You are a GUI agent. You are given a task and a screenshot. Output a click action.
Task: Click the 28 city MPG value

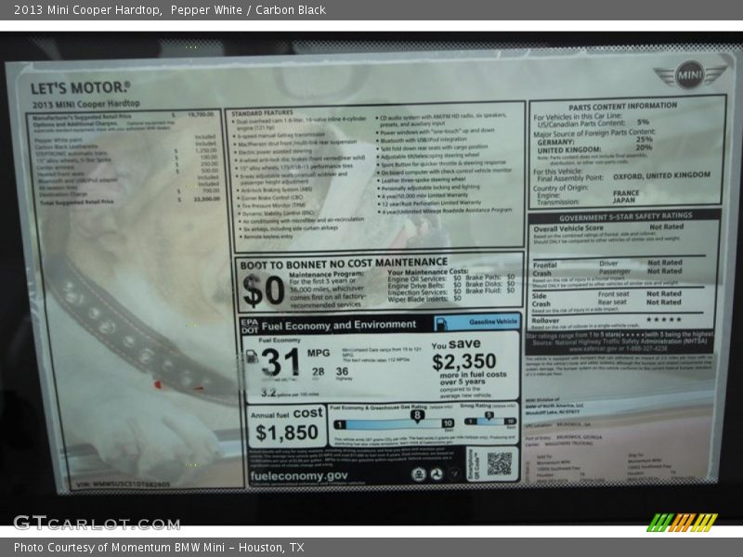click(318, 372)
